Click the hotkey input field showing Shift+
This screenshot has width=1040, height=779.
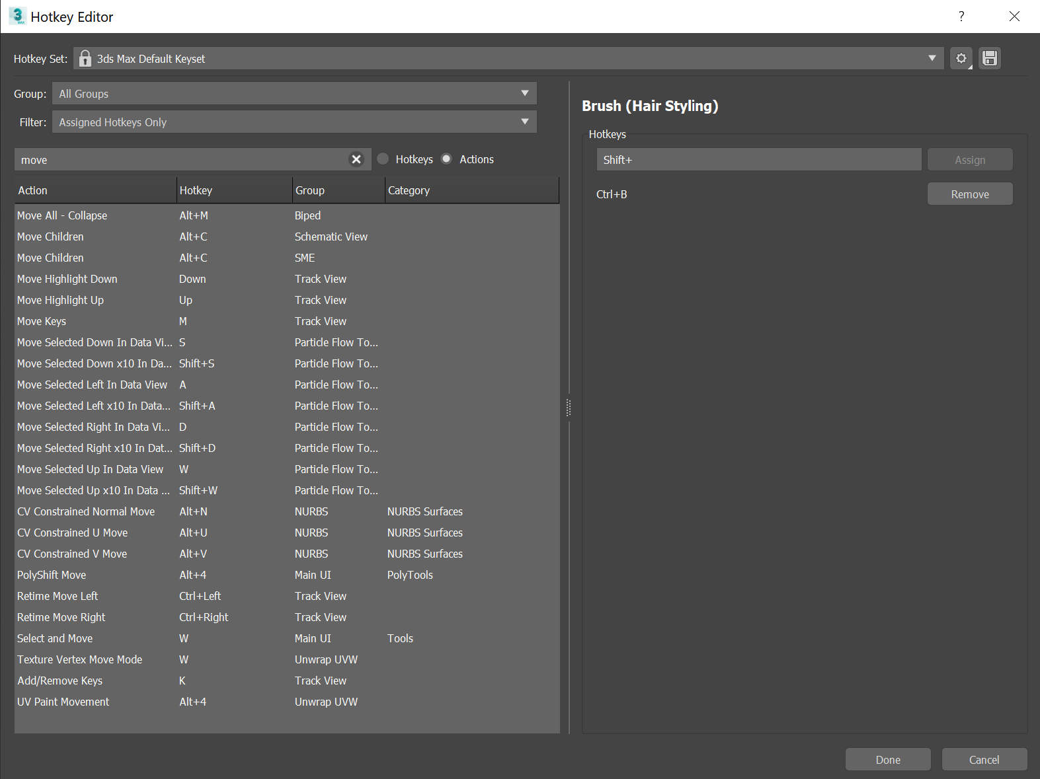point(759,159)
